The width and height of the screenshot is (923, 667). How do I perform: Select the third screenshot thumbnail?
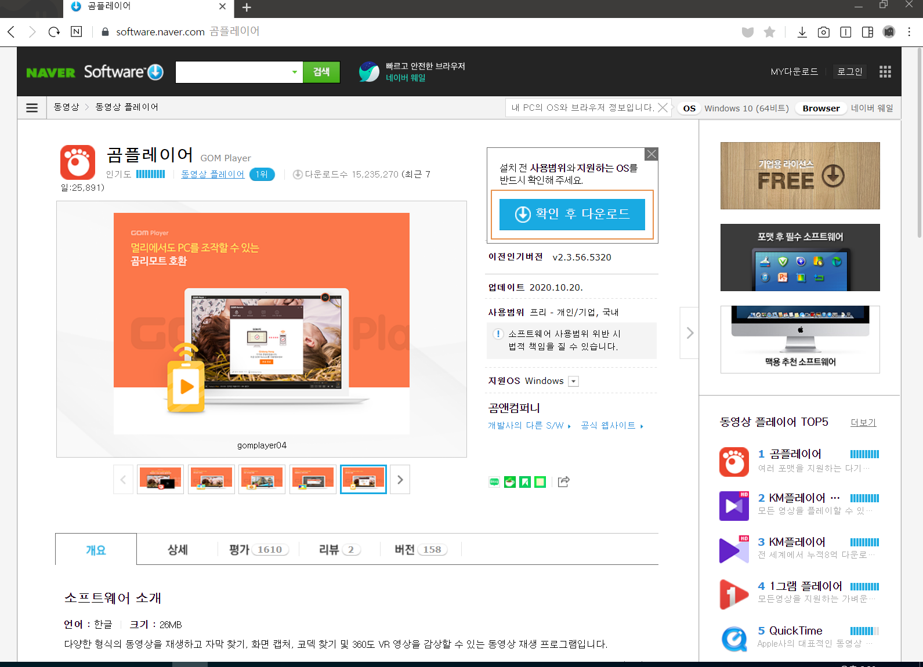tap(262, 479)
